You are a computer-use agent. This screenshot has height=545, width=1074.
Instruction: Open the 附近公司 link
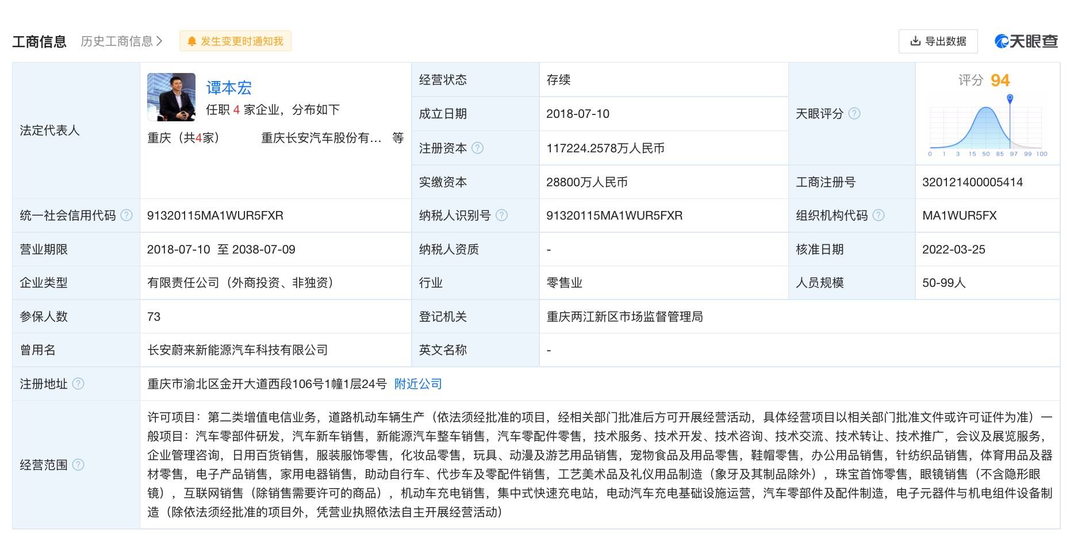(x=418, y=383)
